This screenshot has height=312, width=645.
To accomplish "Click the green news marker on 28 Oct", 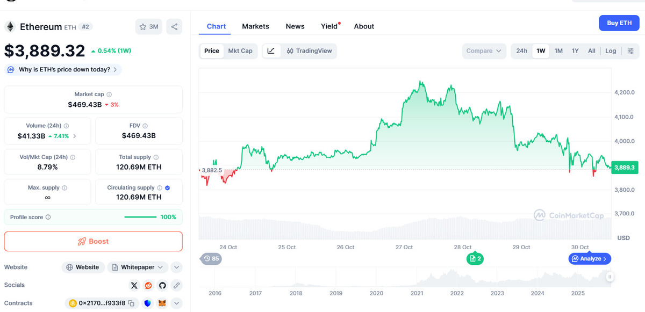I will (x=475, y=259).
